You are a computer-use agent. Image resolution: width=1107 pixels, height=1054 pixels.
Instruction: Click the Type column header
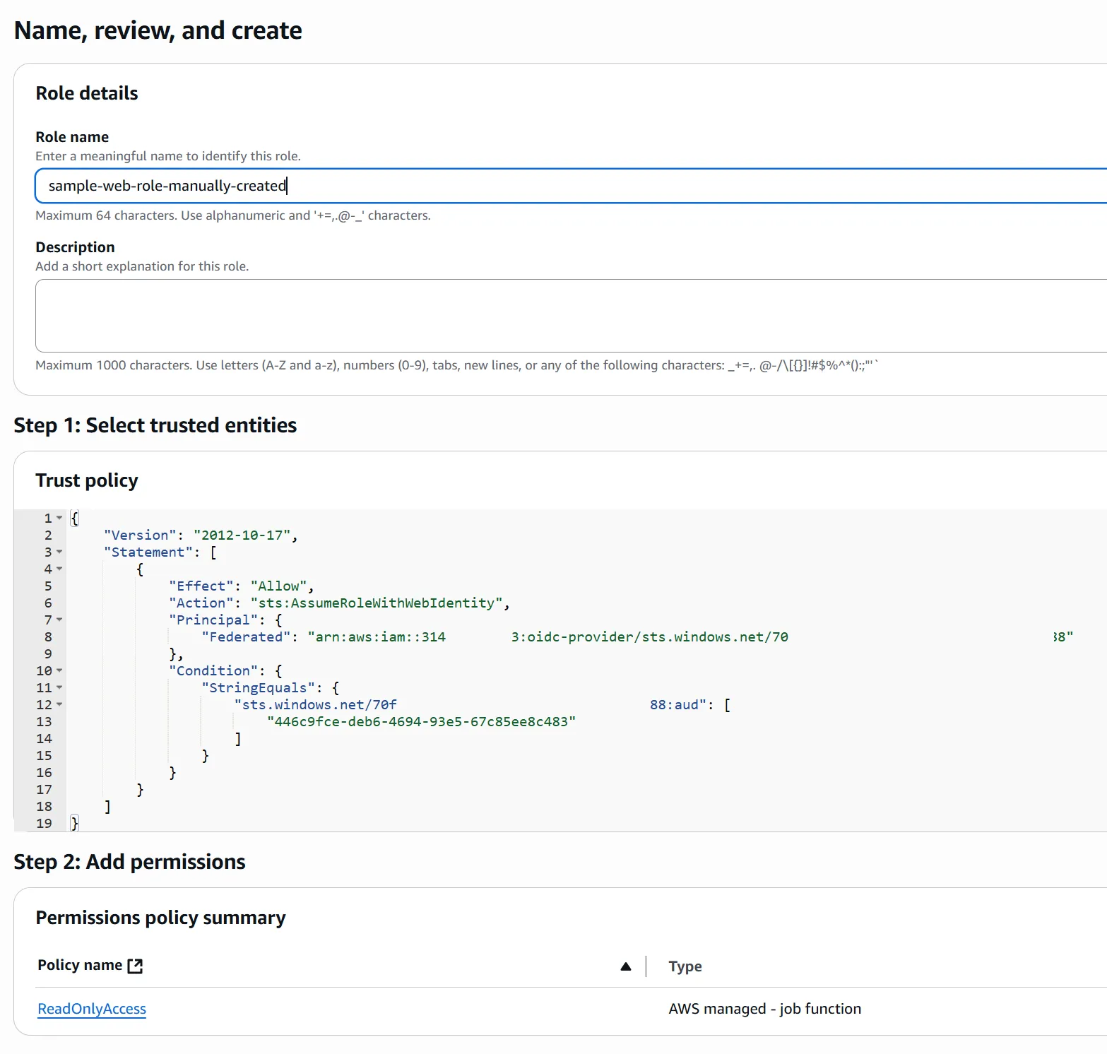[x=685, y=966]
